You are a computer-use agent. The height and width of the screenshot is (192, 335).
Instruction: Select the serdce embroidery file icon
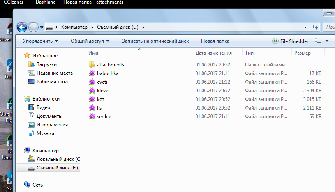92,117
